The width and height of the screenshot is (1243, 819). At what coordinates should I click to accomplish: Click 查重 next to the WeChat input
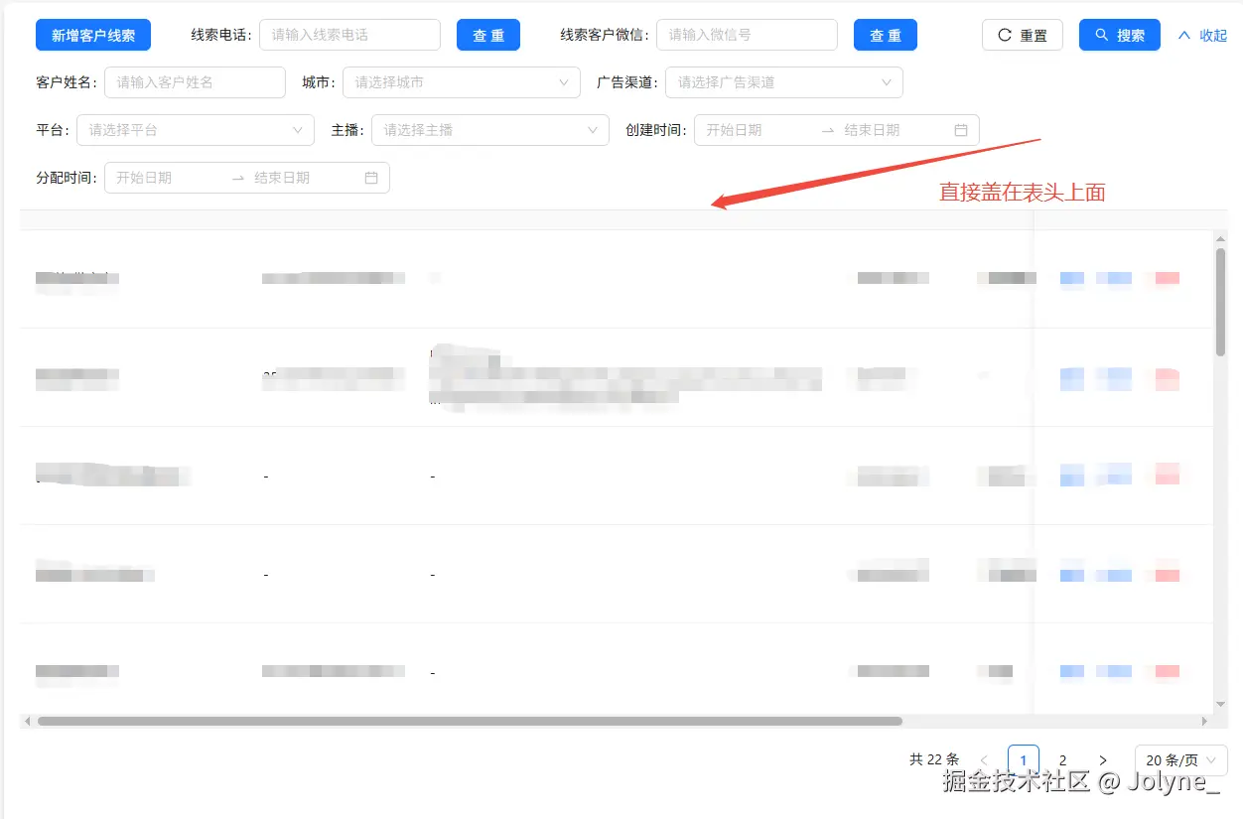tap(885, 34)
